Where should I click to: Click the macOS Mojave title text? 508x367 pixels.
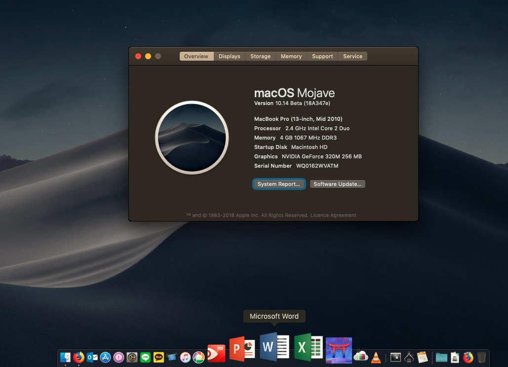click(295, 93)
